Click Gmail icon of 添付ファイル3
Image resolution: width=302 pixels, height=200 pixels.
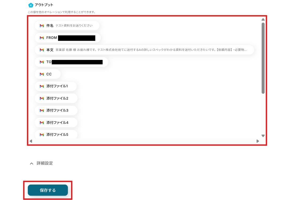(x=42, y=110)
